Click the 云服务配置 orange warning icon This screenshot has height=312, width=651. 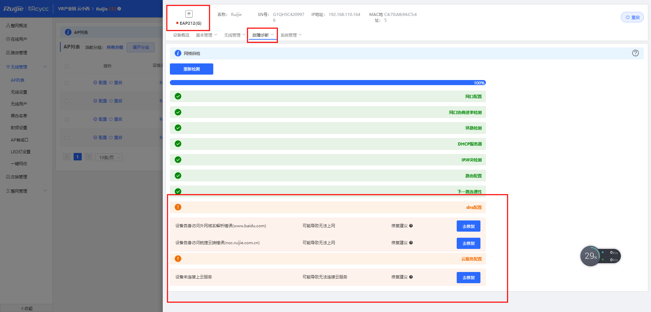pos(178,259)
